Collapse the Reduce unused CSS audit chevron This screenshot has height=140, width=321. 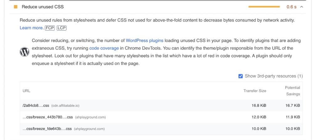click(302, 7)
